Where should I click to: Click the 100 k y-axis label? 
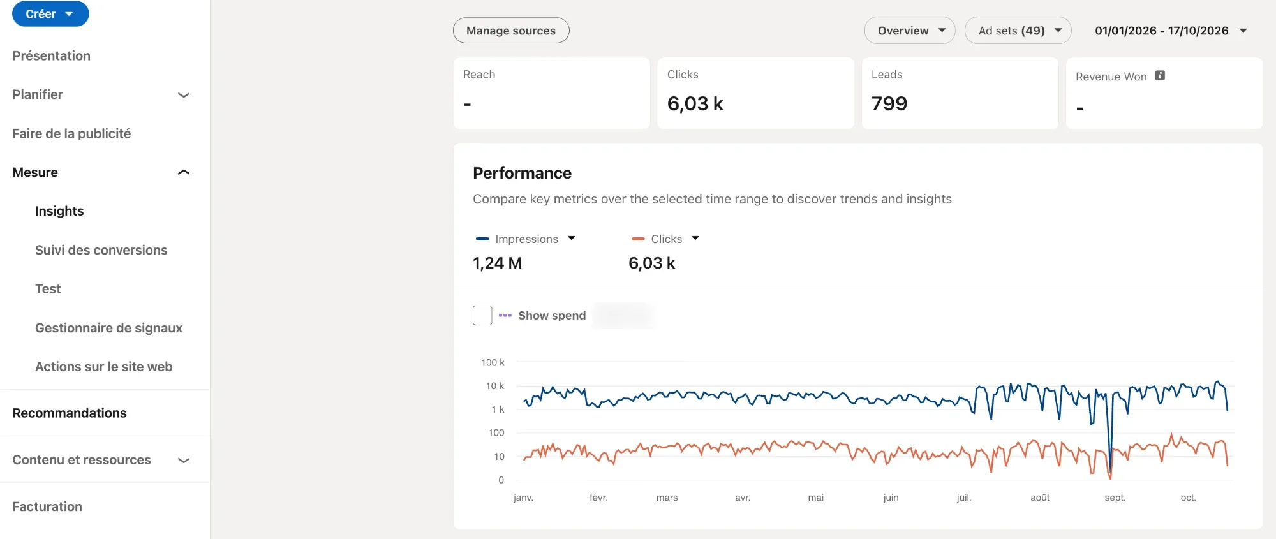pyautogui.click(x=493, y=362)
